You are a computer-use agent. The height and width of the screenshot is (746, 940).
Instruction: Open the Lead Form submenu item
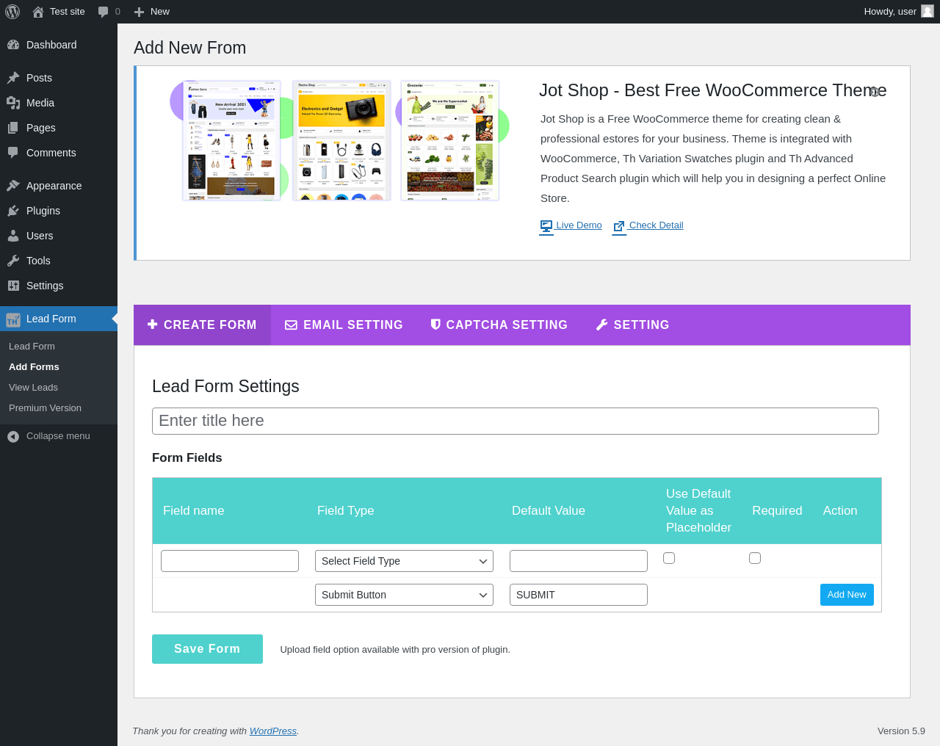(32, 347)
